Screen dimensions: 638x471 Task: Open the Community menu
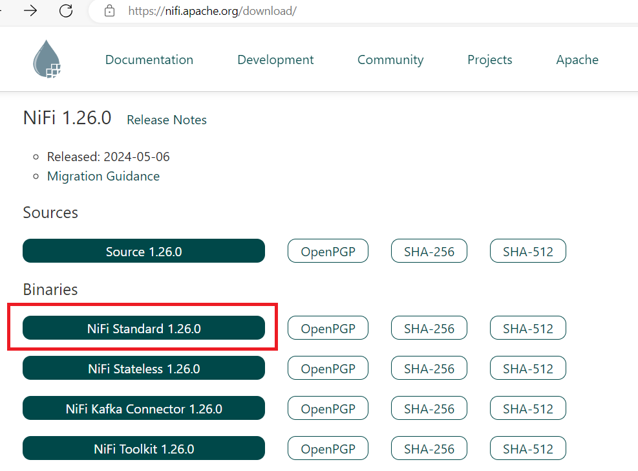pos(390,60)
